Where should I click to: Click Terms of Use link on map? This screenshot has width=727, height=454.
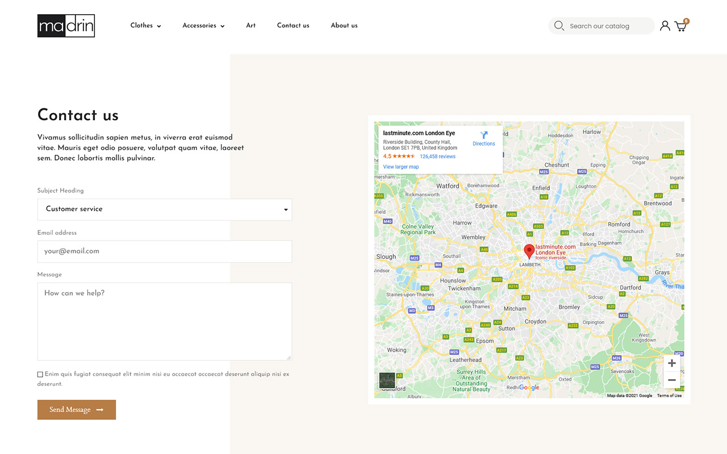[669, 396]
